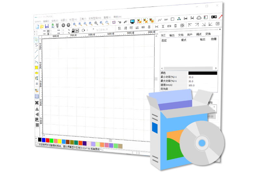Select the asterisk point tool
The height and width of the screenshot is (173, 260).
click(x=37, y=84)
